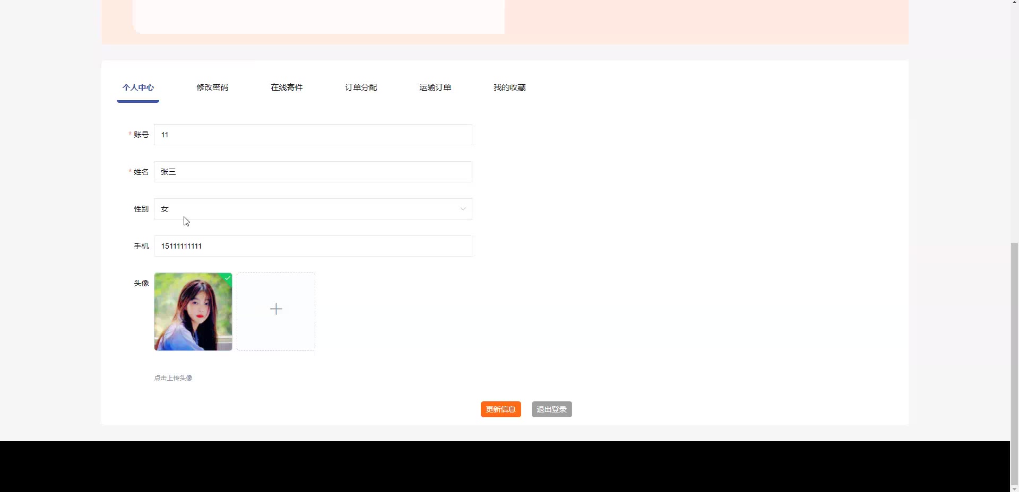
Task: Expand the gender select chevron arrow
Action: pyautogui.click(x=463, y=209)
